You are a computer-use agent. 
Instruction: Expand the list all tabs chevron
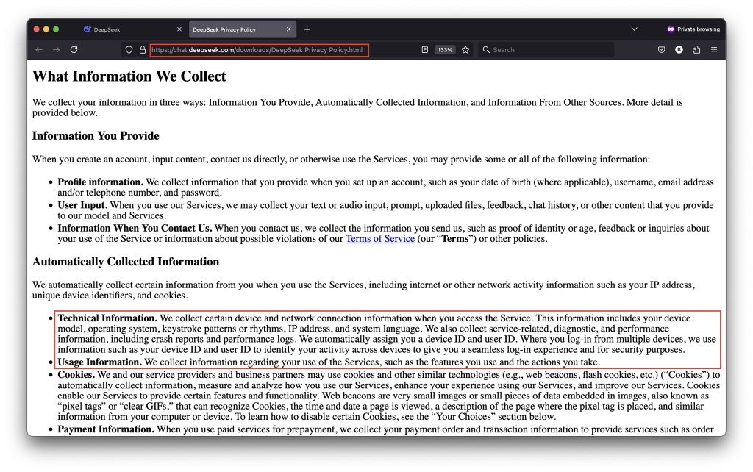tap(634, 29)
